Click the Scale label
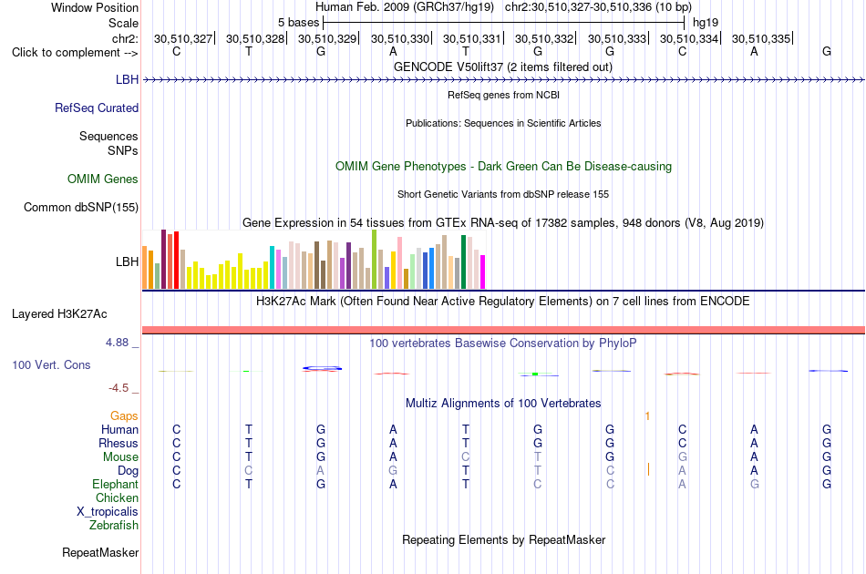The height and width of the screenshot is (574, 866). pos(124,23)
